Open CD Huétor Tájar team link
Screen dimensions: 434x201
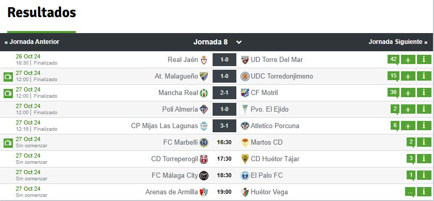point(275,159)
